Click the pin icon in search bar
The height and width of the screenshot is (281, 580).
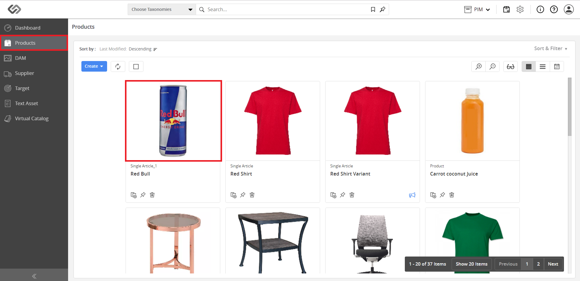[383, 9]
